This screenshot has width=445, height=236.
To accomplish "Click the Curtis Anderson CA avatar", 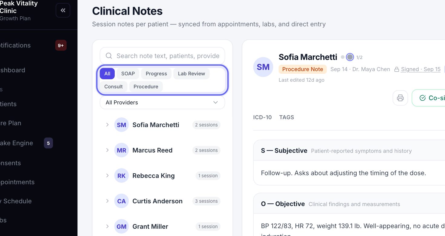I will coord(121,201).
